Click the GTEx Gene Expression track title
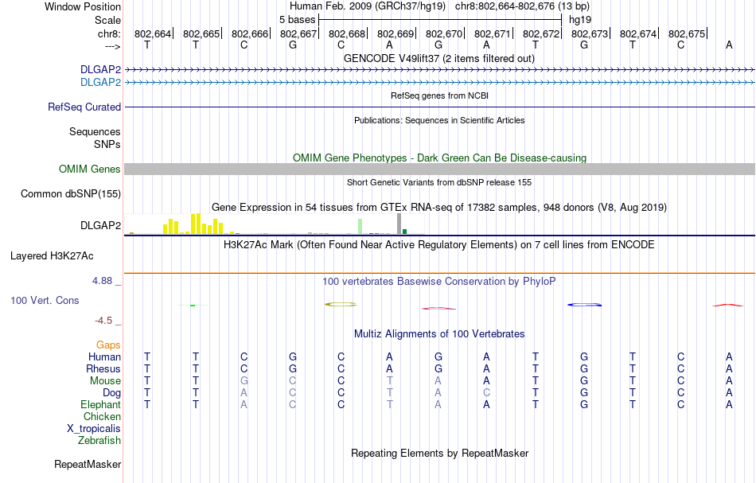Image resolution: width=756 pixels, height=483 pixels. click(439, 207)
